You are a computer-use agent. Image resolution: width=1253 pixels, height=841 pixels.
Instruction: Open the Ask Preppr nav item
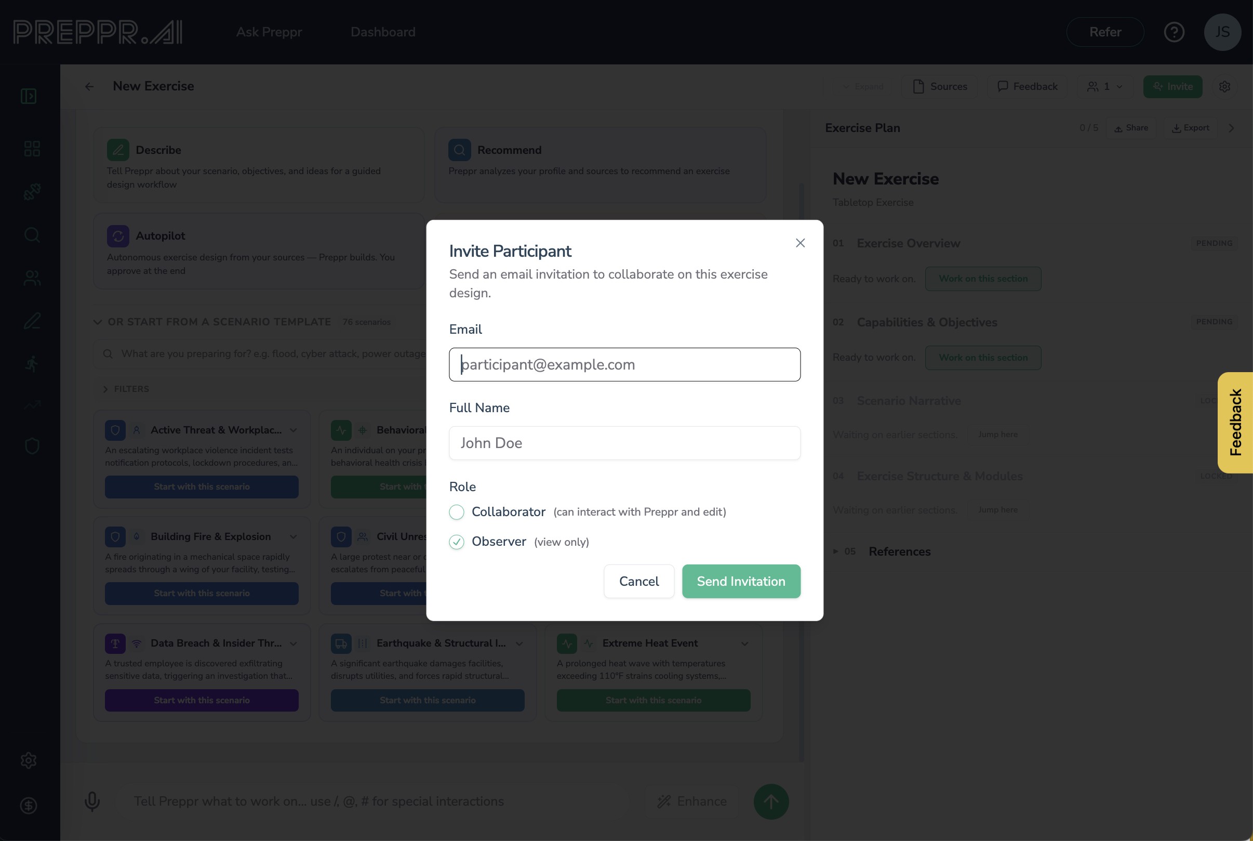pos(269,32)
